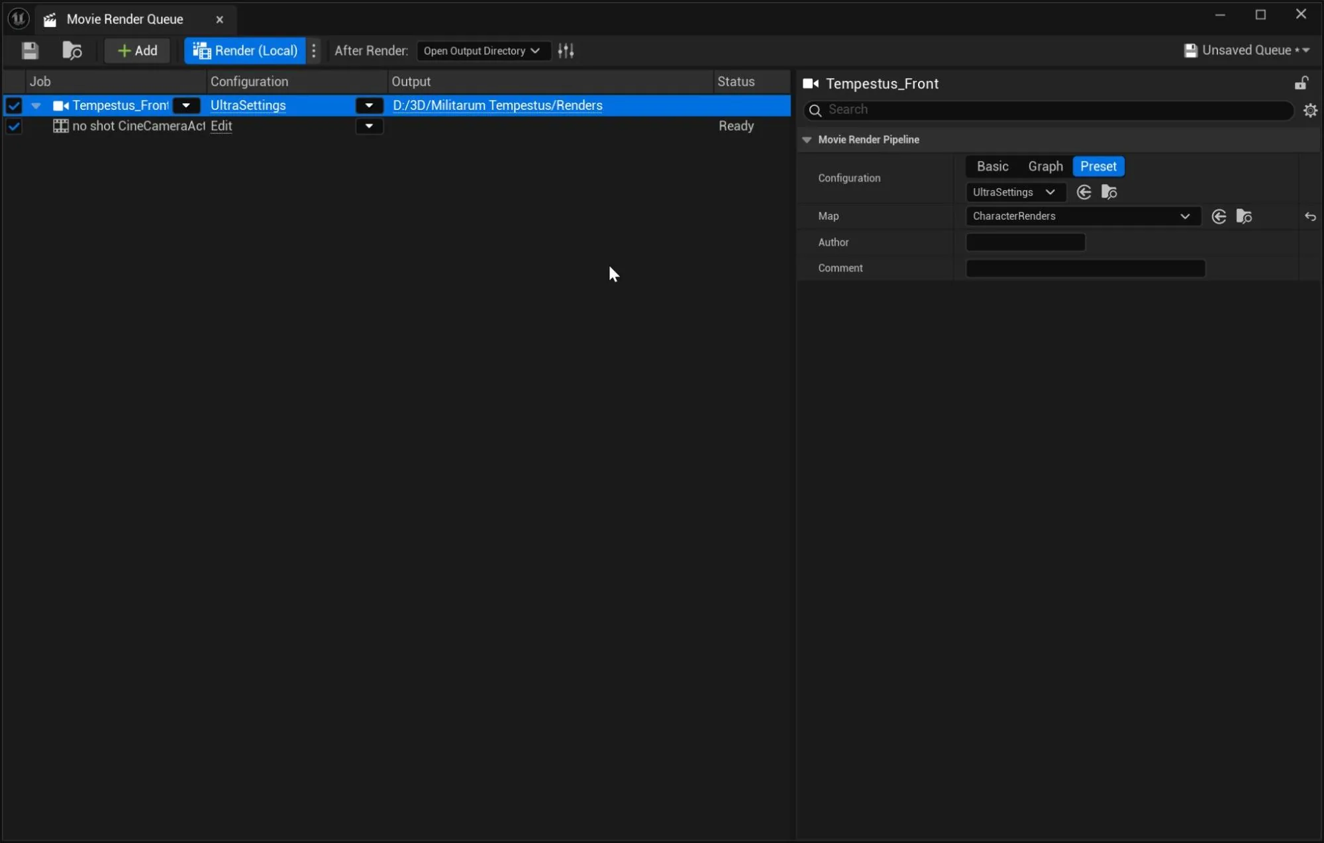Click the Comment text field

[x=1086, y=268]
